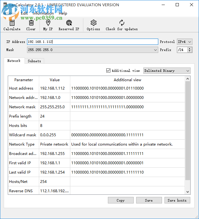The width and height of the screenshot is (199, 219).
Task: Select the Wildcard mask value 0.0.0.255
Action: tap(48, 135)
